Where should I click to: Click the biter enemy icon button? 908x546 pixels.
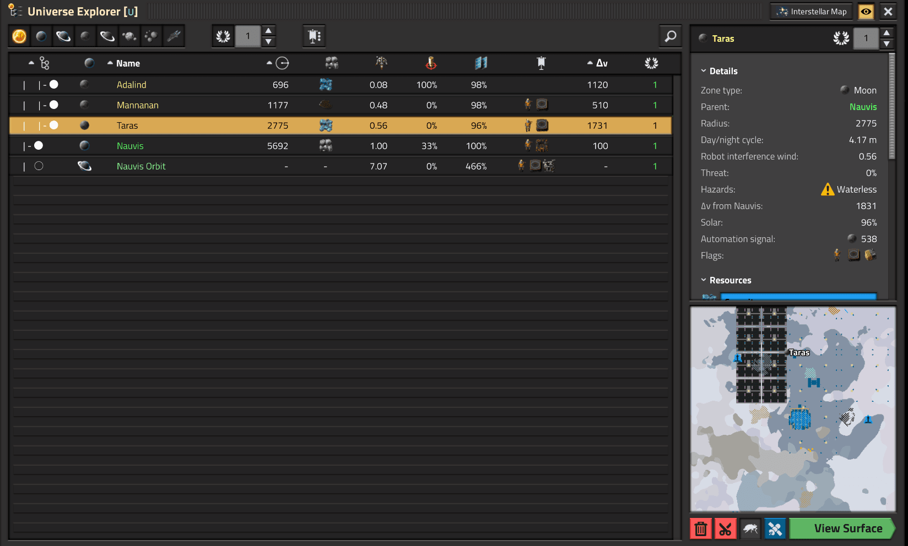tap(750, 529)
